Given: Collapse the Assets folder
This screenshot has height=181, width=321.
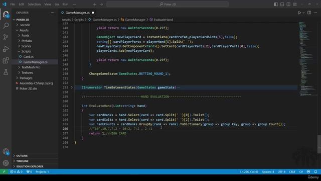Looking at the screenshot, I should (35, 30).
